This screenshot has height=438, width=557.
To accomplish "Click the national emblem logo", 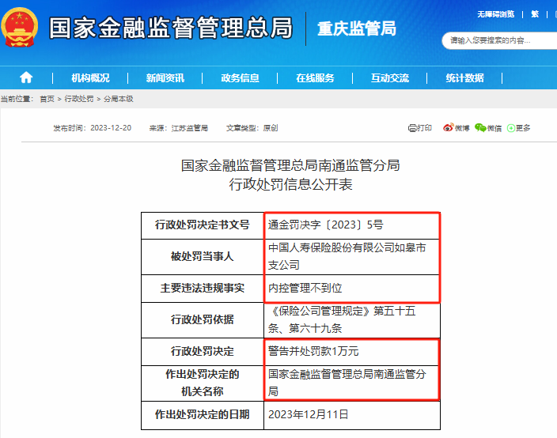I will click(x=19, y=28).
